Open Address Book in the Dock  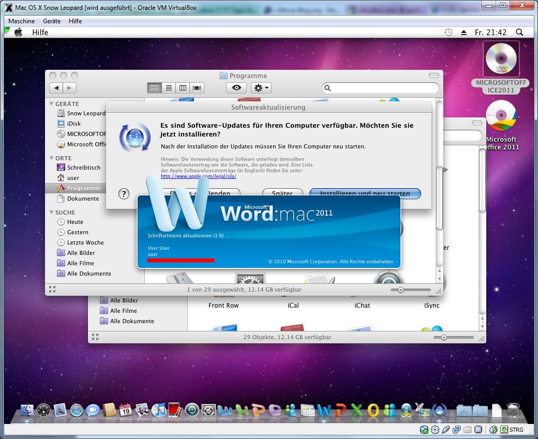(110, 410)
